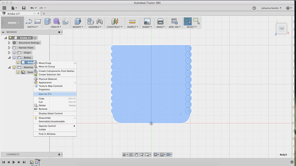Select the Sweep tool icon
This screenshot has width=296, height=166.
click(65, 21)
